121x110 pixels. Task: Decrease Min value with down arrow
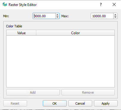pos(57,17)
